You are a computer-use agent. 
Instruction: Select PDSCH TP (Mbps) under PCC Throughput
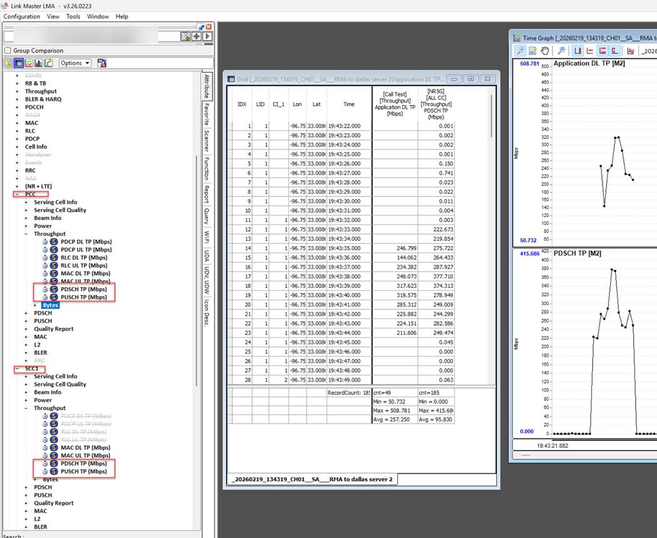tap(83, 290)
